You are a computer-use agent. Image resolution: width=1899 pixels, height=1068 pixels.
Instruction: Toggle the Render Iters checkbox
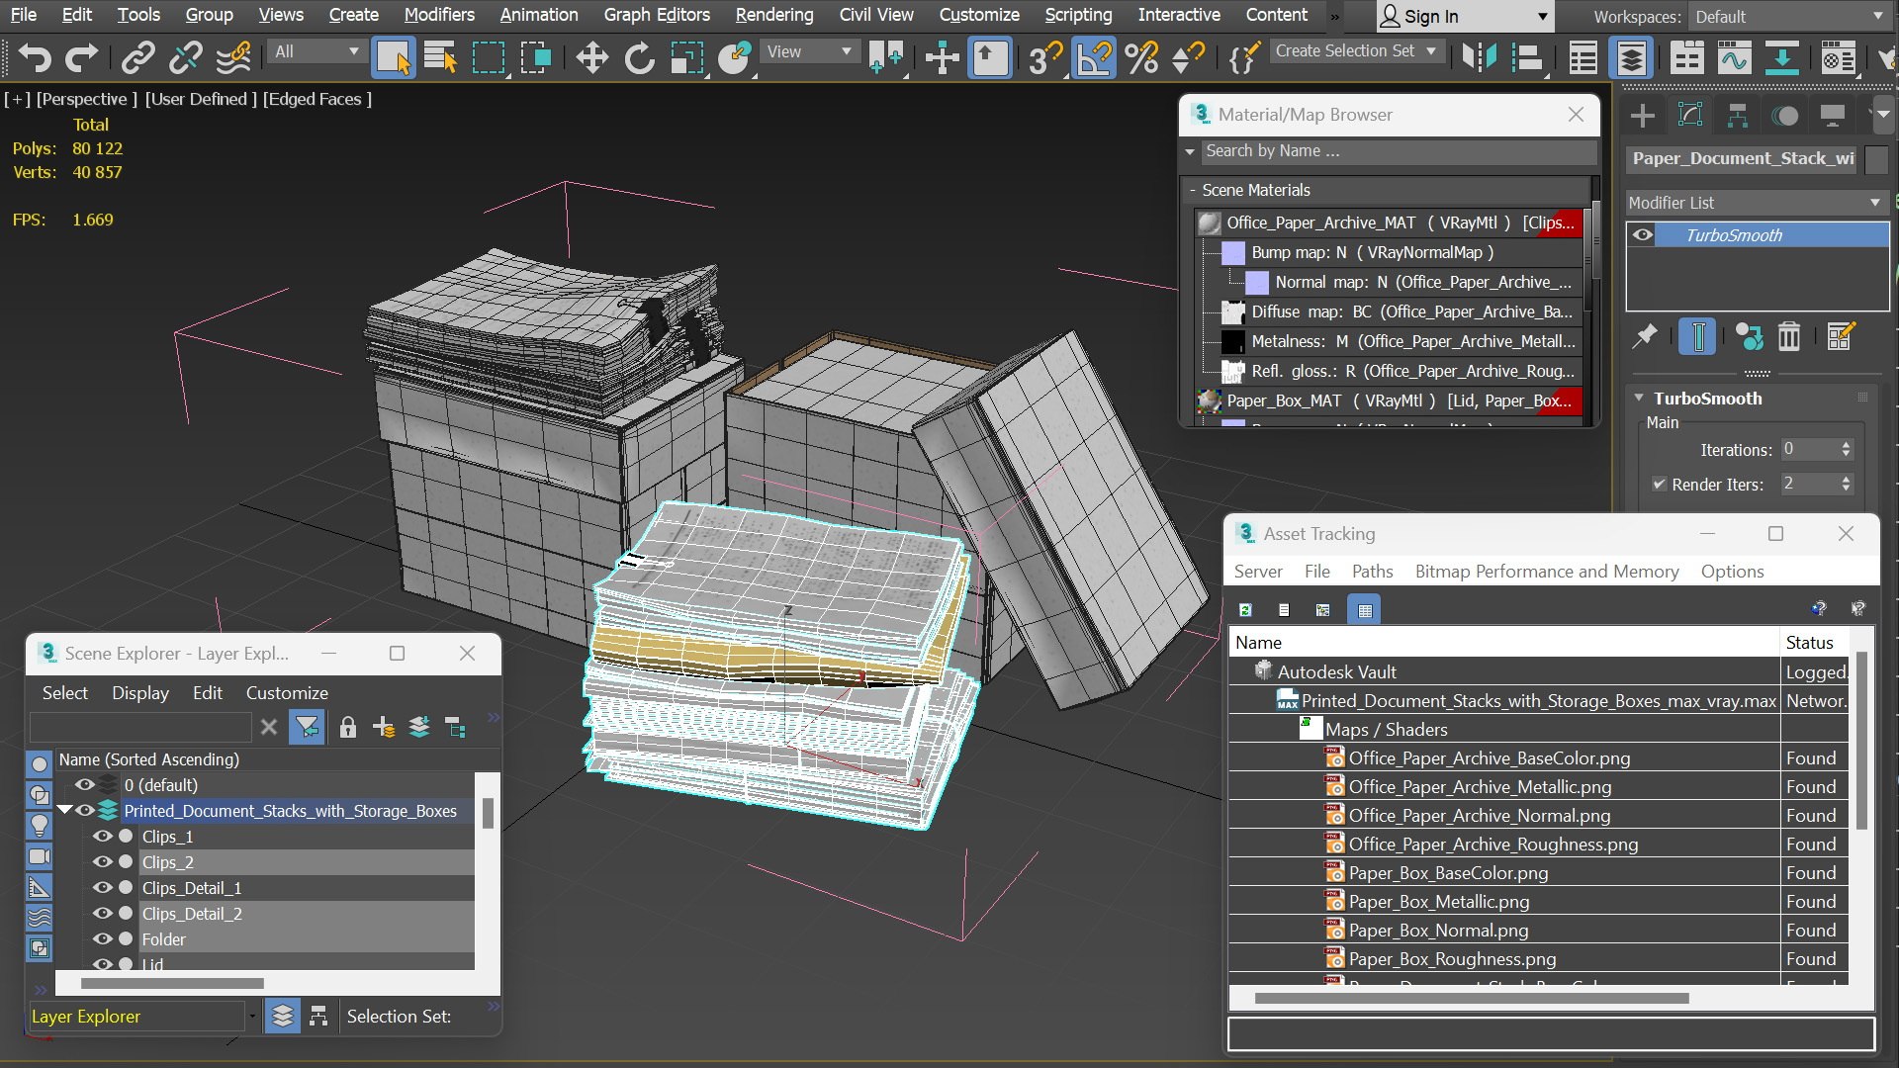[x=1659, y=485]
